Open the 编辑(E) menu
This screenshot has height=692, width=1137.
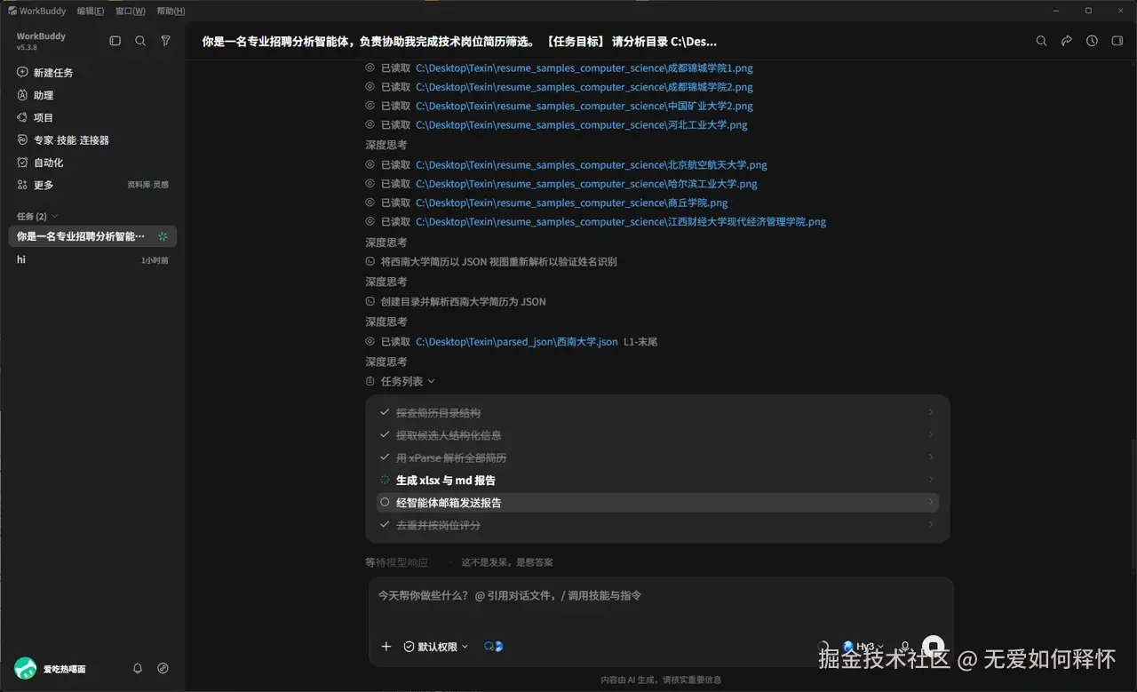click(90, 11)
